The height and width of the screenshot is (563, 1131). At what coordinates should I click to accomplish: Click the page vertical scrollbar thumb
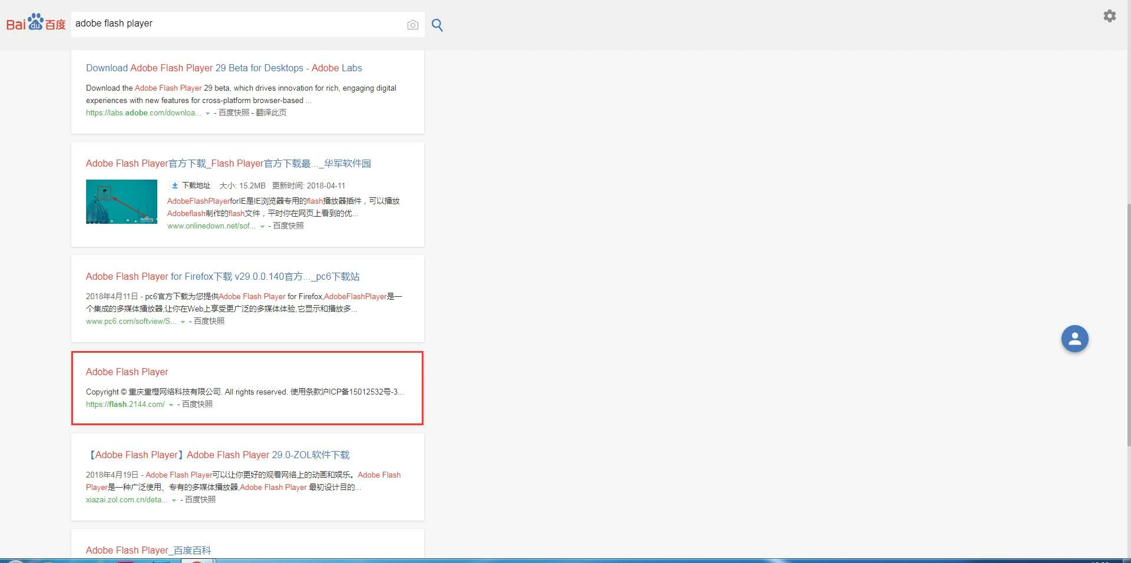1128,324
